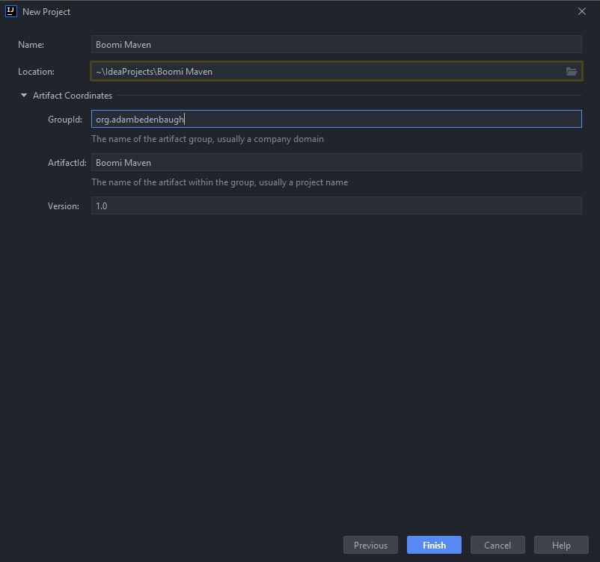Click the folder browse icon for Location
600x562 pixels.
coord(572,71)
